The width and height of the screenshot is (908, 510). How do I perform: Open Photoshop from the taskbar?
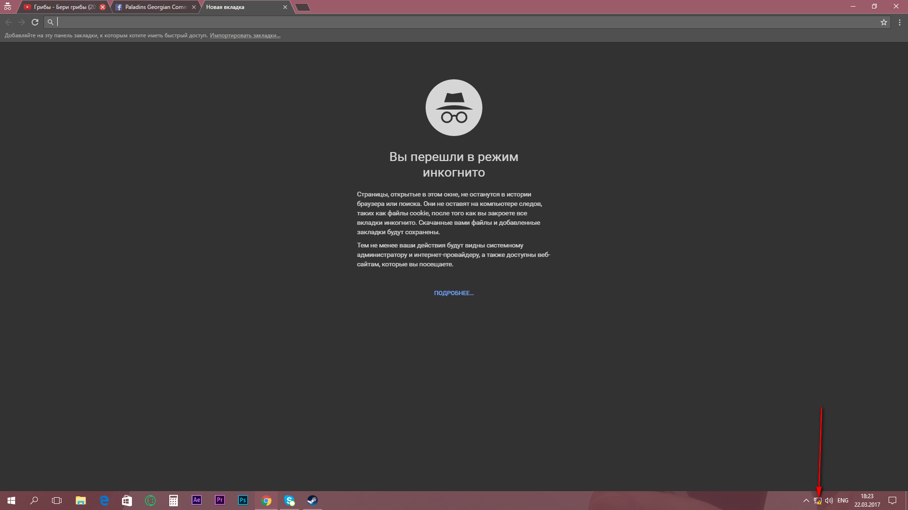click(x=243, y=500)
